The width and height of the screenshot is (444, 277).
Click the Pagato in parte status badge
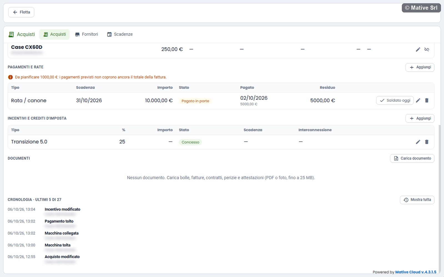pos(195,101)
